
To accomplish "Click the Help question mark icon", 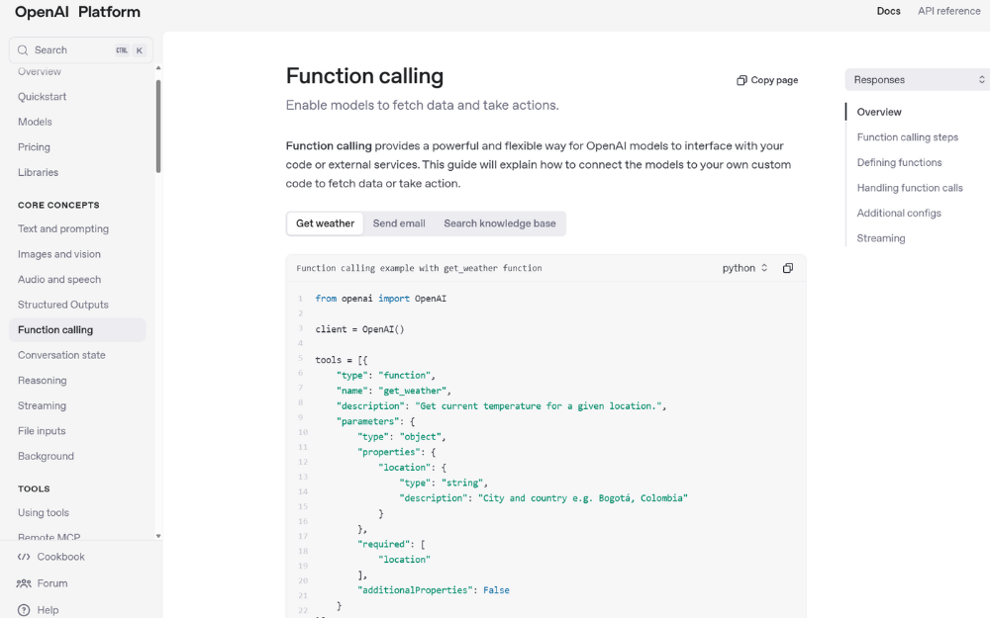I will [24, 610].
